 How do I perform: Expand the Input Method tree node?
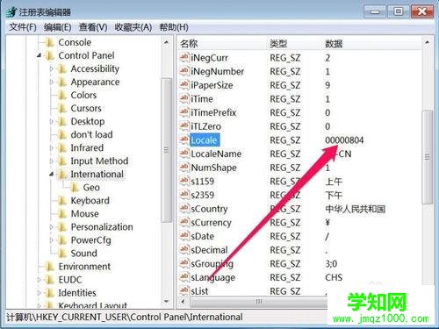click(52, 161)
